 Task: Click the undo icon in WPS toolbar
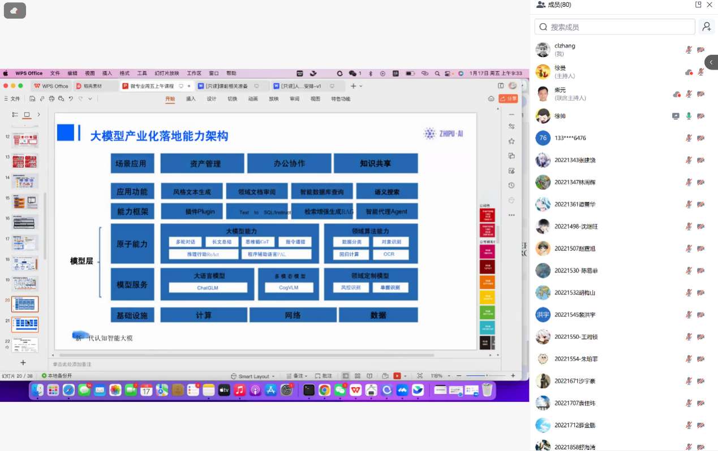click(71, 99)
